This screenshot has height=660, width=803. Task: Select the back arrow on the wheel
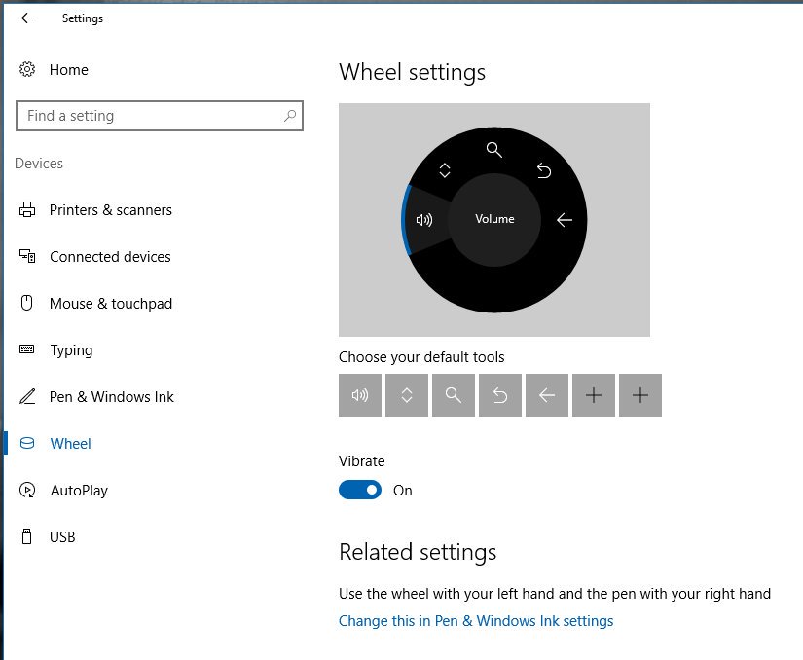coord(565,220)
